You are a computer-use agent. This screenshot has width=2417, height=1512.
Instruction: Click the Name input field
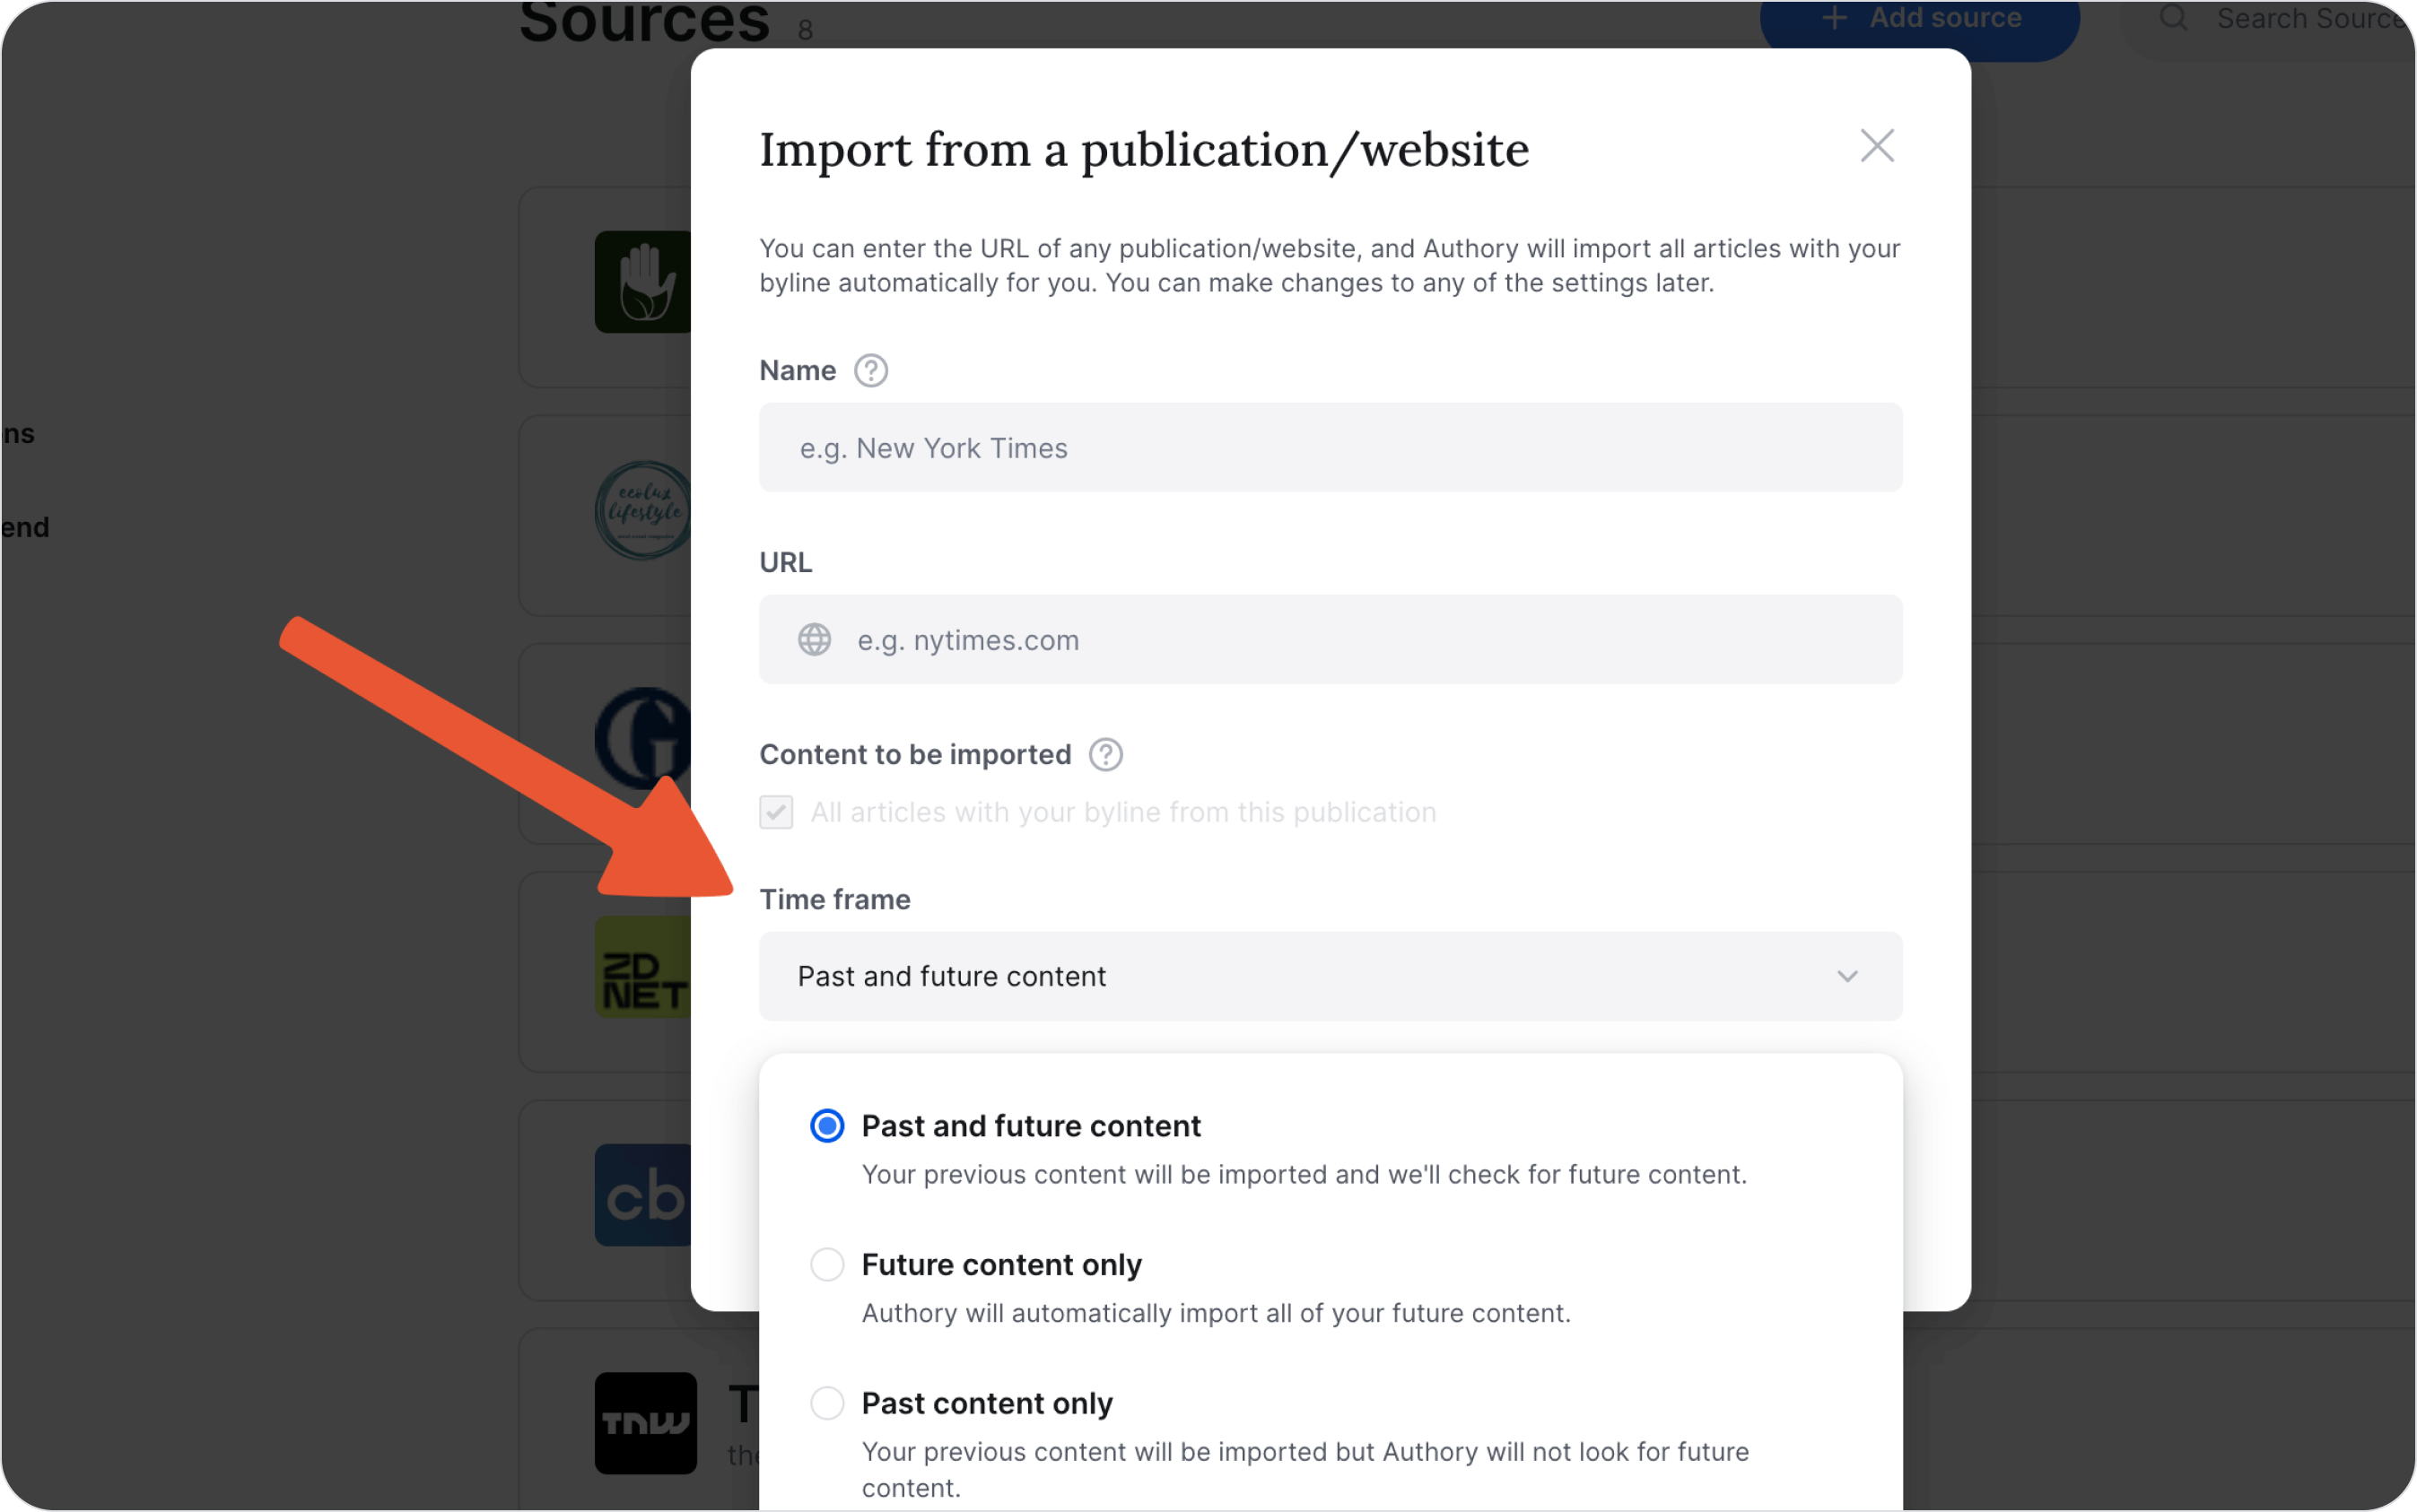[1331, 447]
